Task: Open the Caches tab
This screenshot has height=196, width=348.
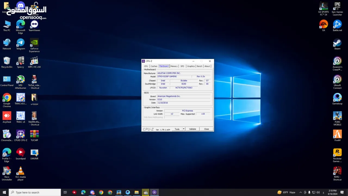Action: click(154, 66)
